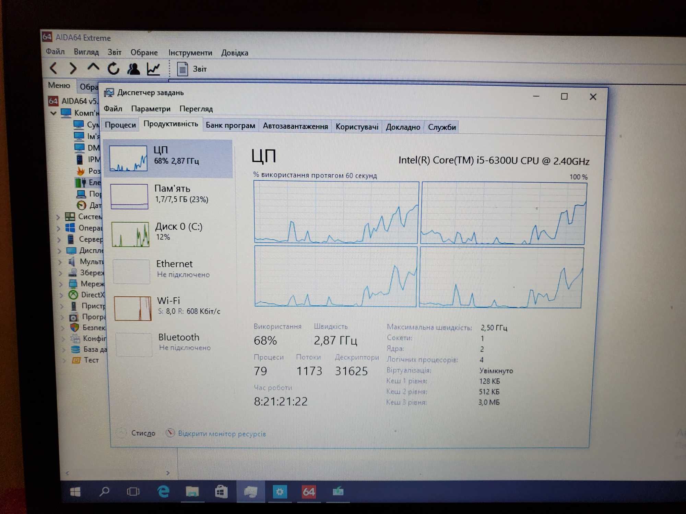Click AIDA64 report document icon
This screenshot has height=514, width=686.
pyautogui.click(x=182, y=69)
